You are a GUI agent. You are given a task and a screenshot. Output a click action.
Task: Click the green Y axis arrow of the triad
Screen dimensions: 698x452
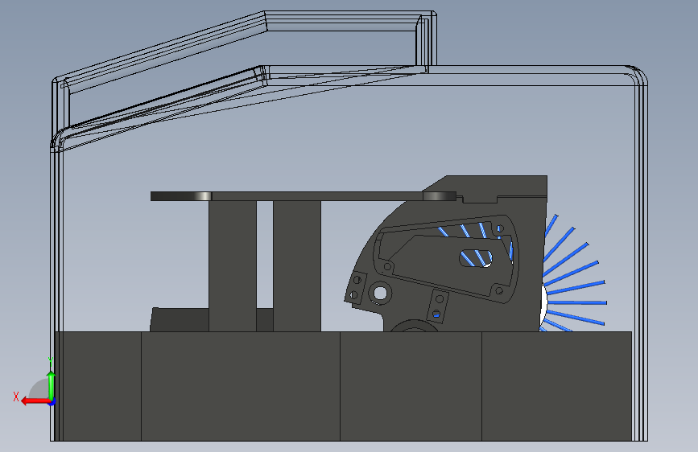[52, 385]
